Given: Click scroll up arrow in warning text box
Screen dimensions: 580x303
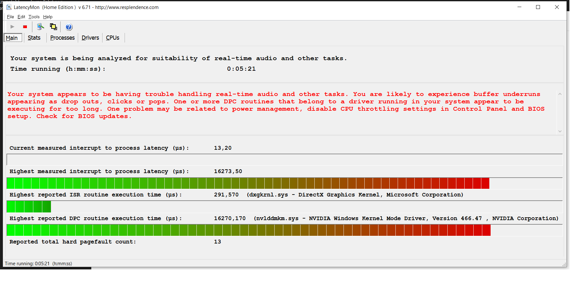Looking at the screenshot, I should pyautogui.click(x=560, y=94).
